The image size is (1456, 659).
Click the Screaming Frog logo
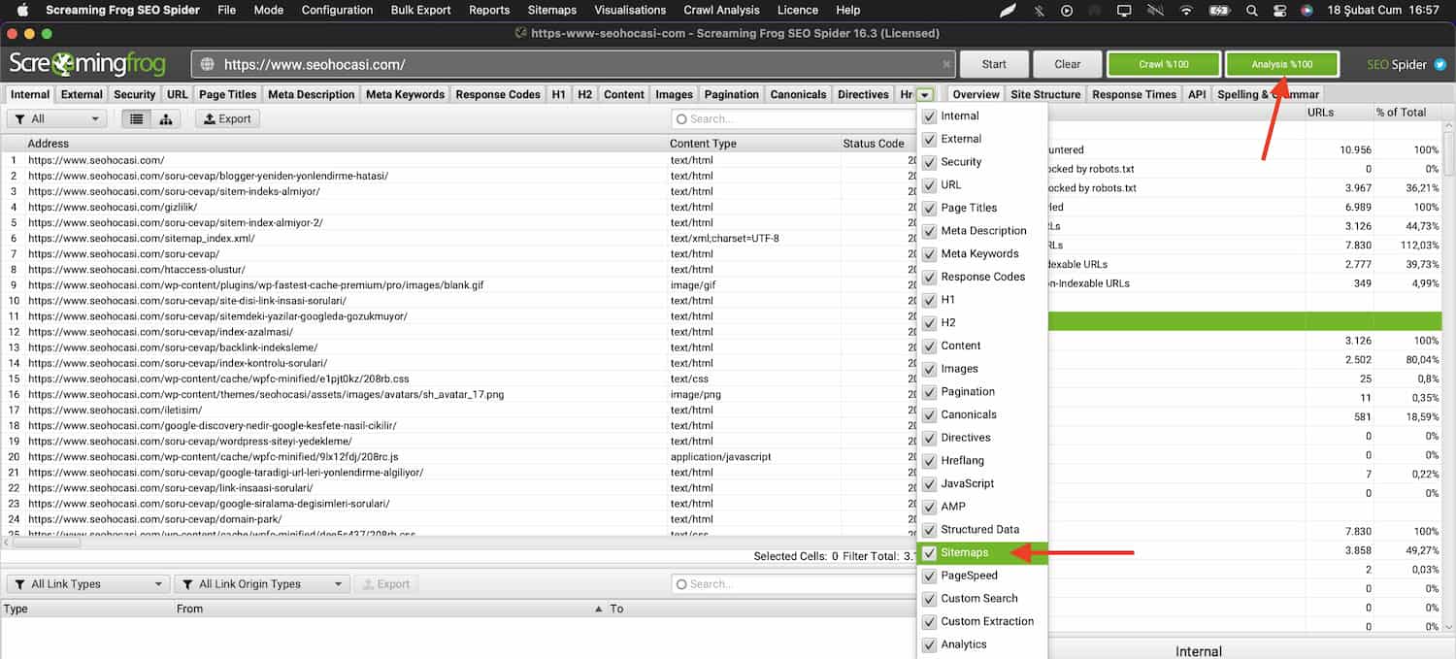pyautogui.click(x=87, y=65)
